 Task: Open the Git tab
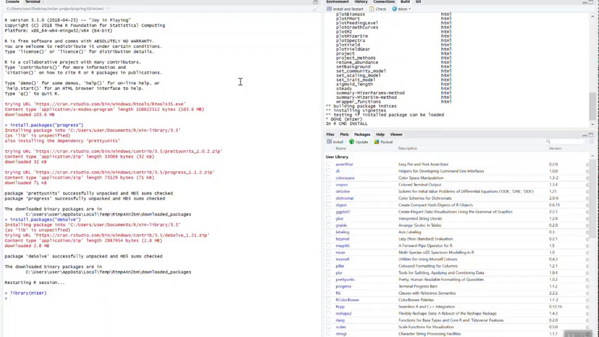[418, 2]
